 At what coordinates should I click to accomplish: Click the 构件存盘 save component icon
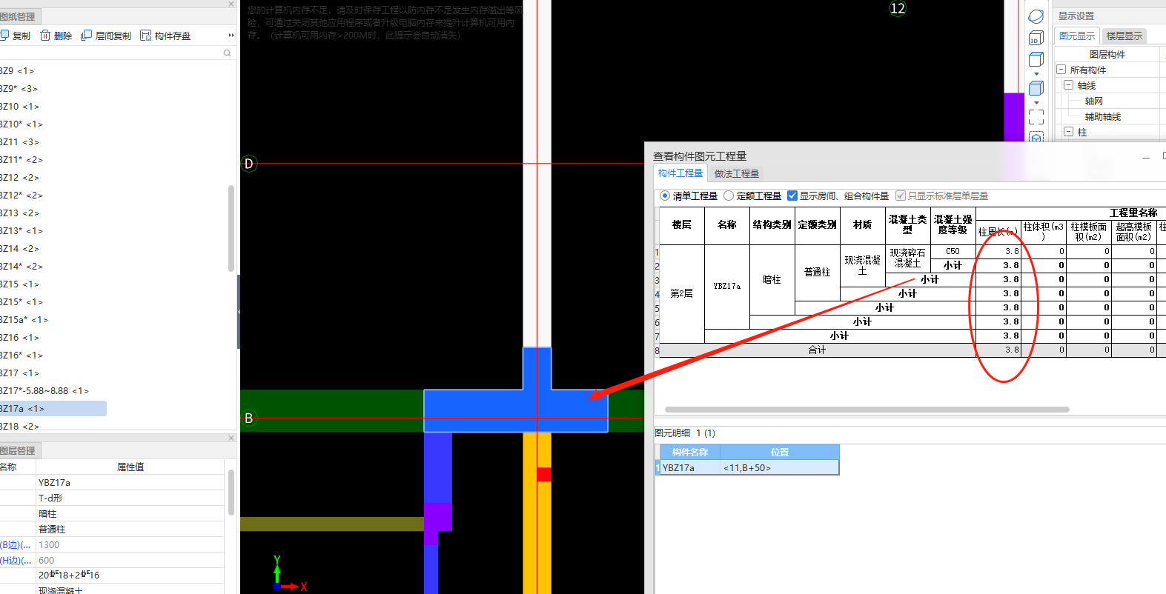click(x=145, y=36)
